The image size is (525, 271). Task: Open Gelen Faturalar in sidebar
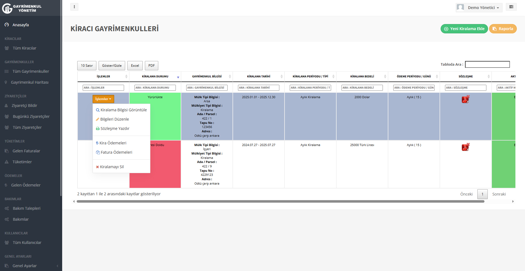click(x=26, y=151)
